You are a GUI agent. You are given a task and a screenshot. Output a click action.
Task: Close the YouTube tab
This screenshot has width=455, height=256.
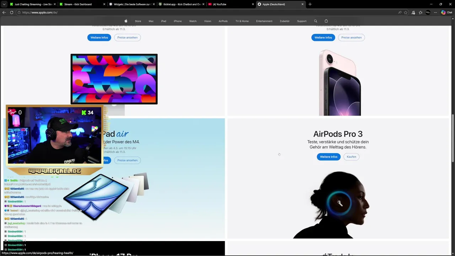(253, 4)
